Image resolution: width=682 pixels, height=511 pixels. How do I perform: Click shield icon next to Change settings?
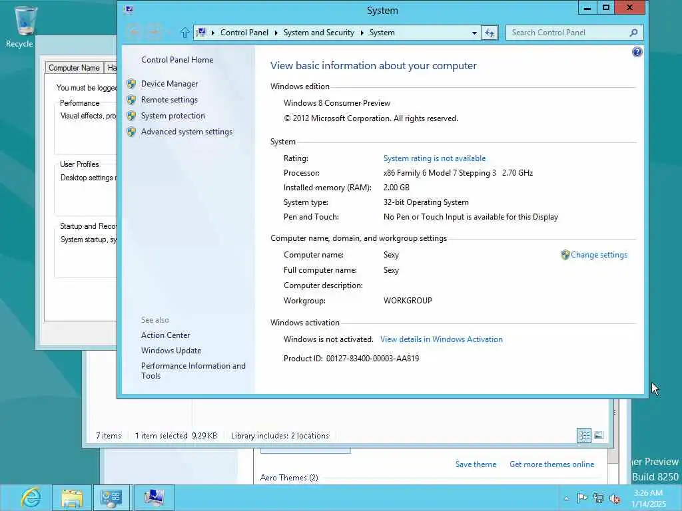(565, 255)
